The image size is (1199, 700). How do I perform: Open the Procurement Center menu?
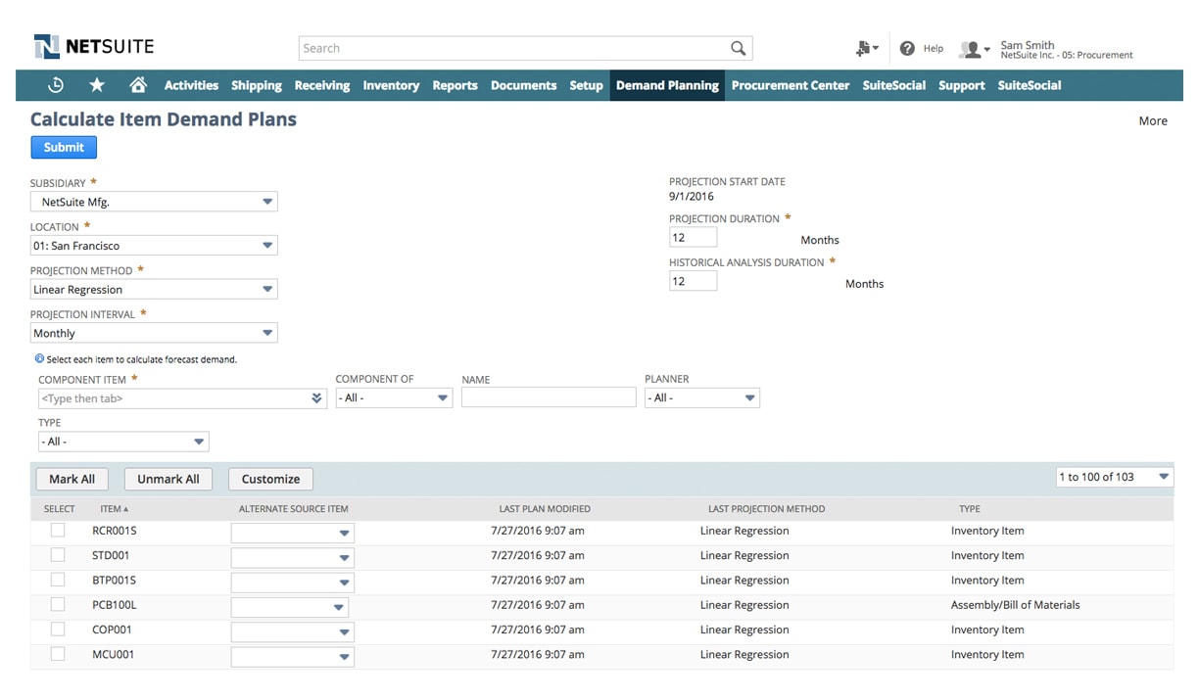(x=791, y=85)
